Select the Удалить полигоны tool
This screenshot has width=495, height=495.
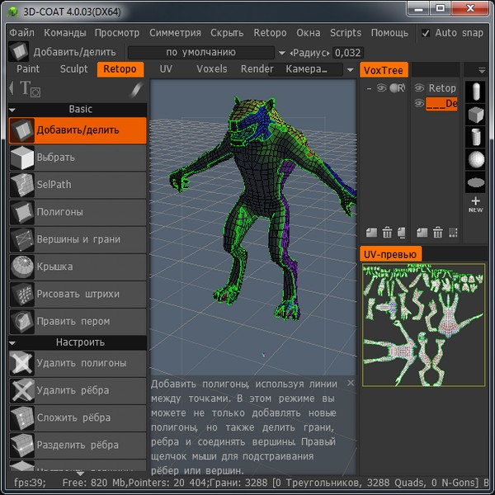point(78,363)
